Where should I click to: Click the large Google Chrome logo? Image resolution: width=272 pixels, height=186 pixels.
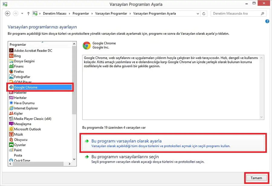[x=86, y=46]
